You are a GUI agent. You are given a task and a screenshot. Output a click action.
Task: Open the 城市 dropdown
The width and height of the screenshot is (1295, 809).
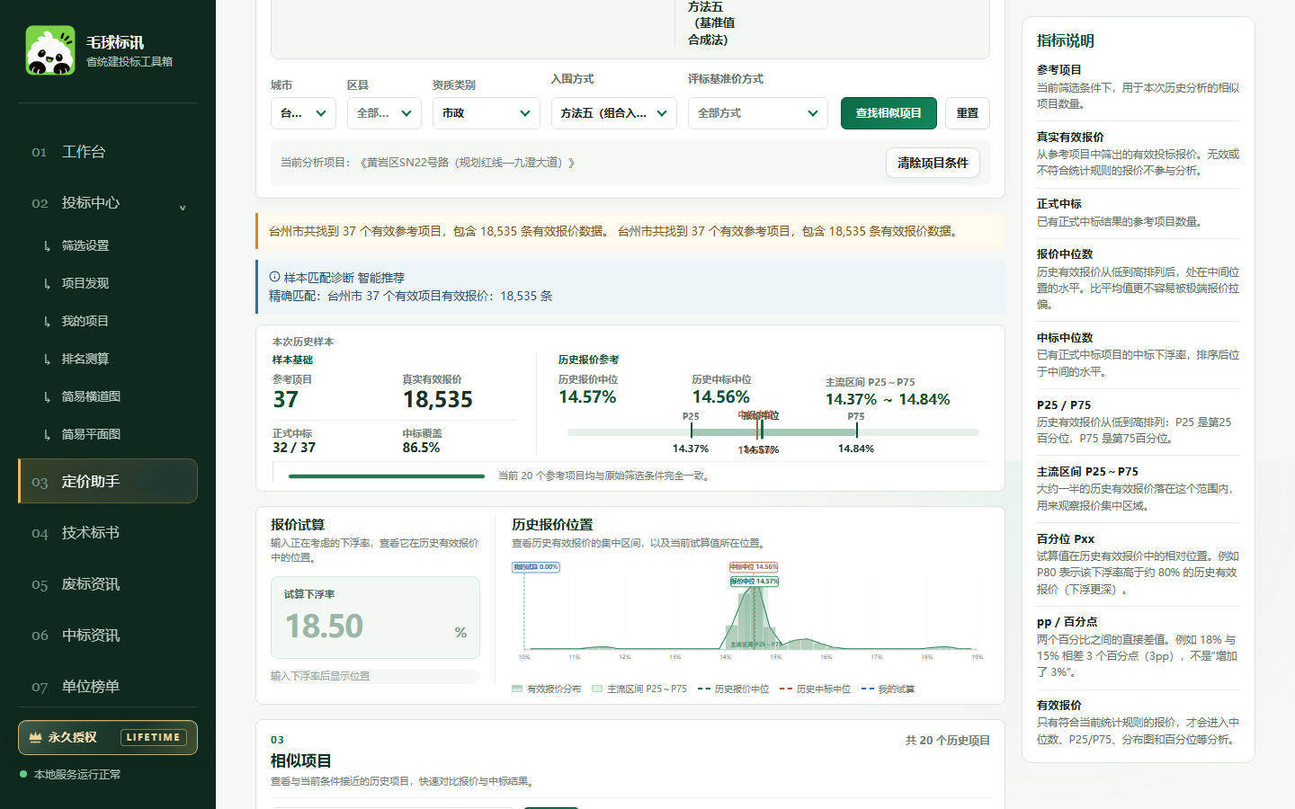(x=303, y=113)
